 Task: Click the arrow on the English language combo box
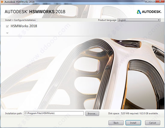(x=159, y=20)
